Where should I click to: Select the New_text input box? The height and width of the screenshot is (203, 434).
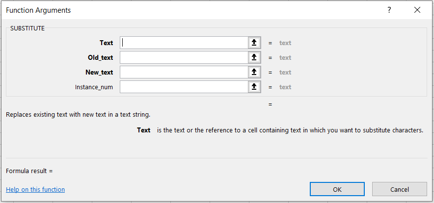184,72
